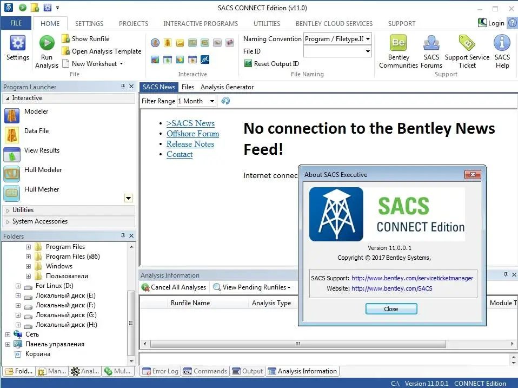
Task: Click the dark blue curve icon in ribbon
Action: [x=205, y=60]
